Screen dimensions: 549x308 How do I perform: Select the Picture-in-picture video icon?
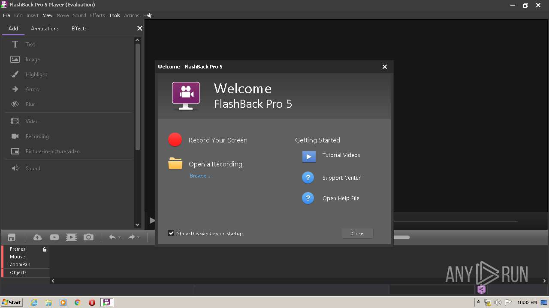[15, 151]
